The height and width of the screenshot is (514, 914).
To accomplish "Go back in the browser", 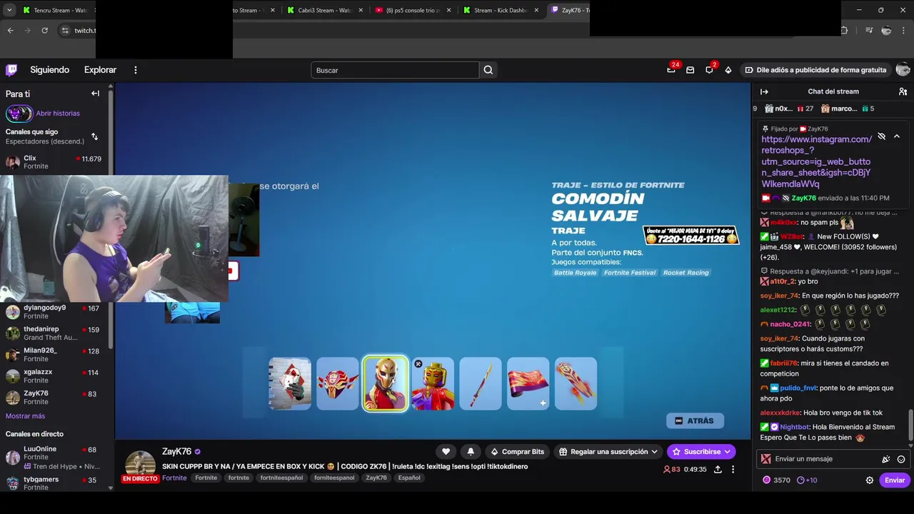I will [x=10, y=30].
